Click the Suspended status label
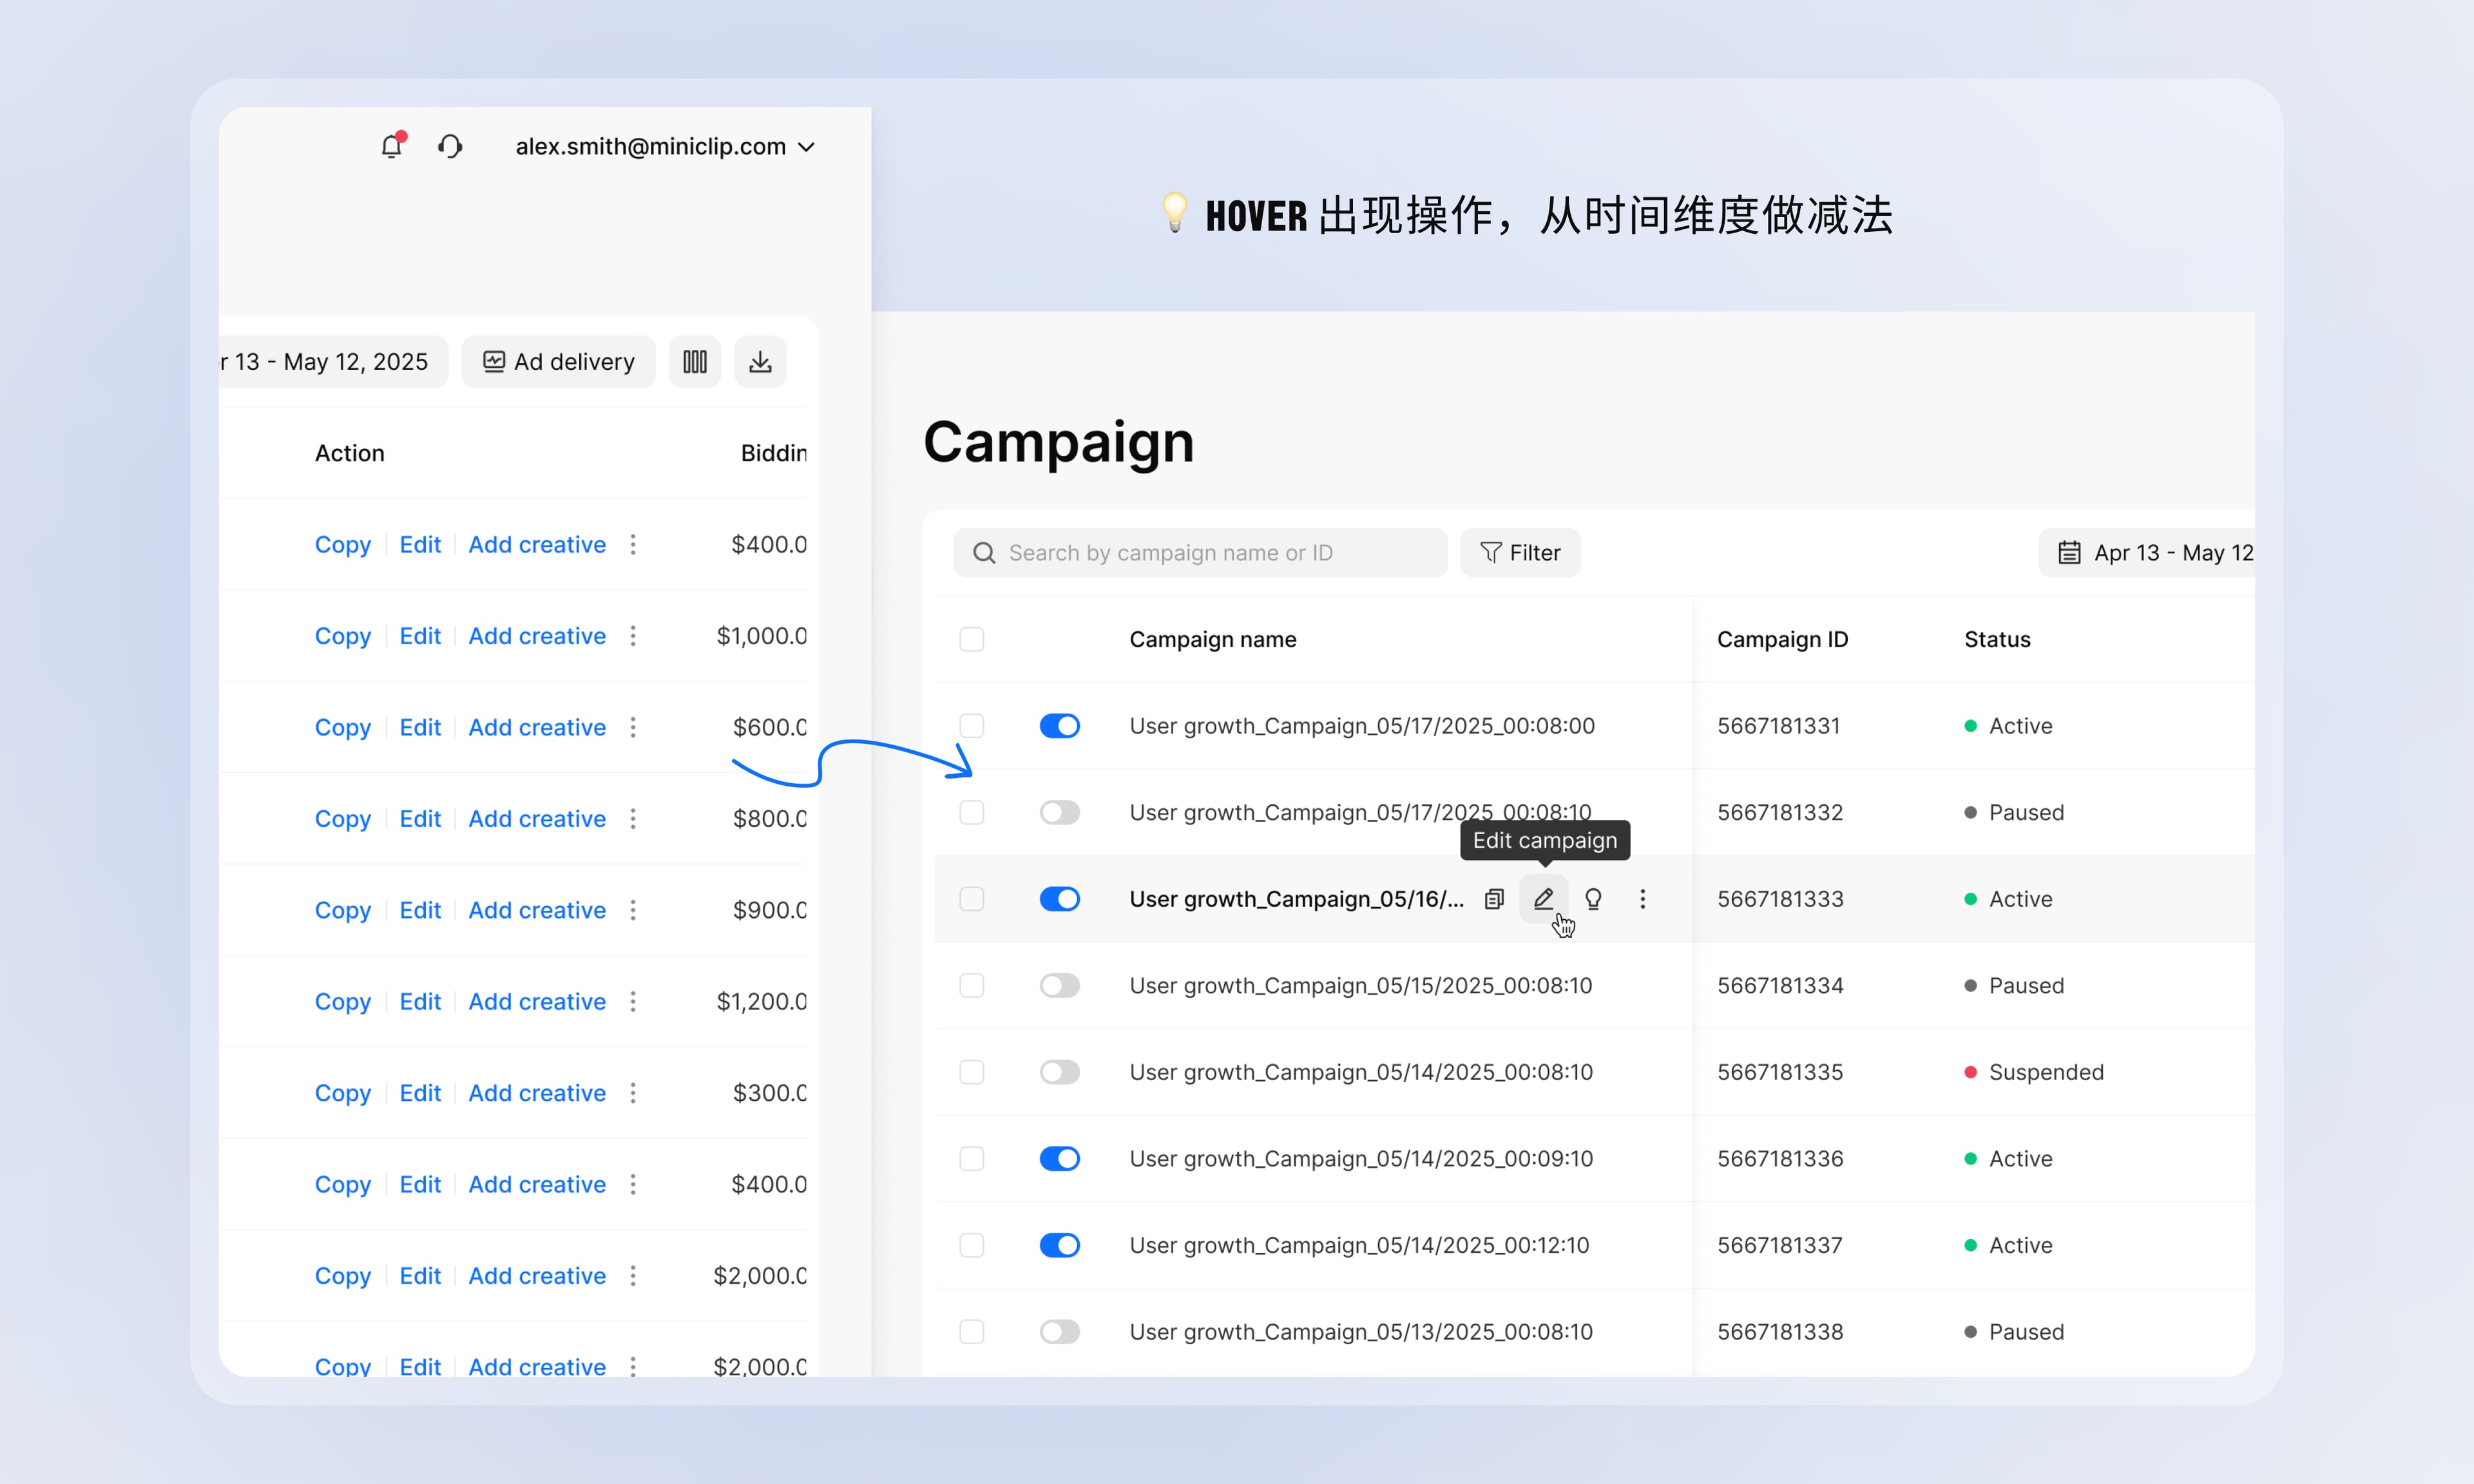Viewport: 2474px width, 1484px height. (2046, 1072)
